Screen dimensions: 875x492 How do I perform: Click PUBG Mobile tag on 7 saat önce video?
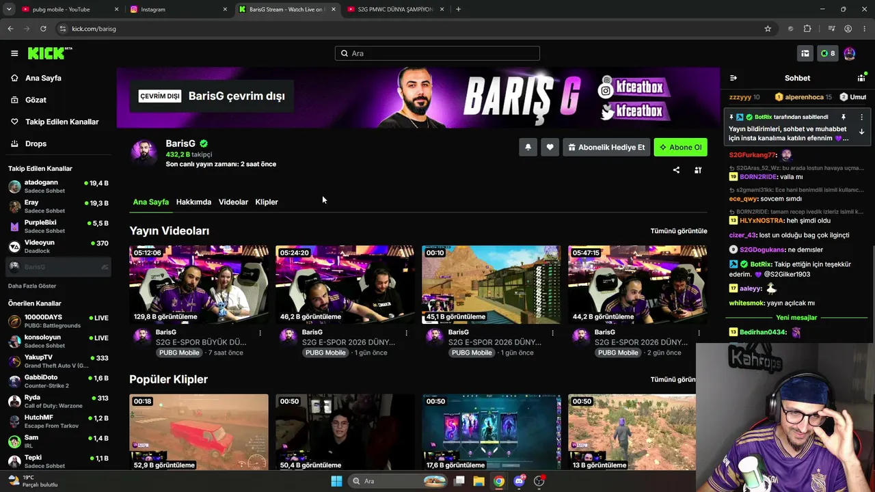point(179,353)
